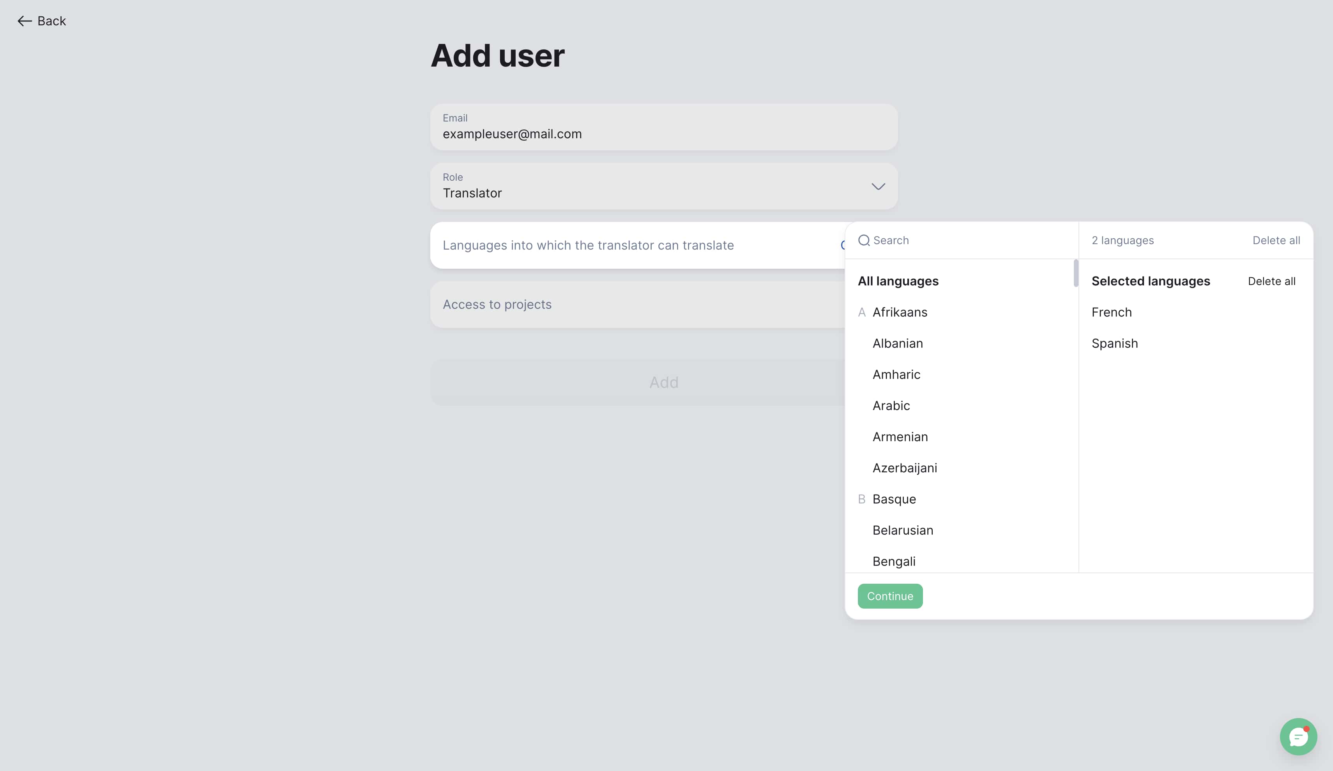This screenshot has width=1333, height=771.
Task: Pick Arabic in All languages
Action: [891, 406]
